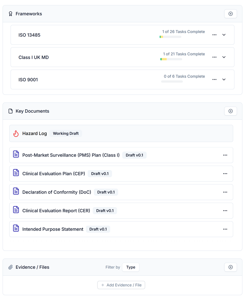The image size is (245, 300).
Task: Click Draft v0.1 badge on CEP
Action: coord(100,174)
